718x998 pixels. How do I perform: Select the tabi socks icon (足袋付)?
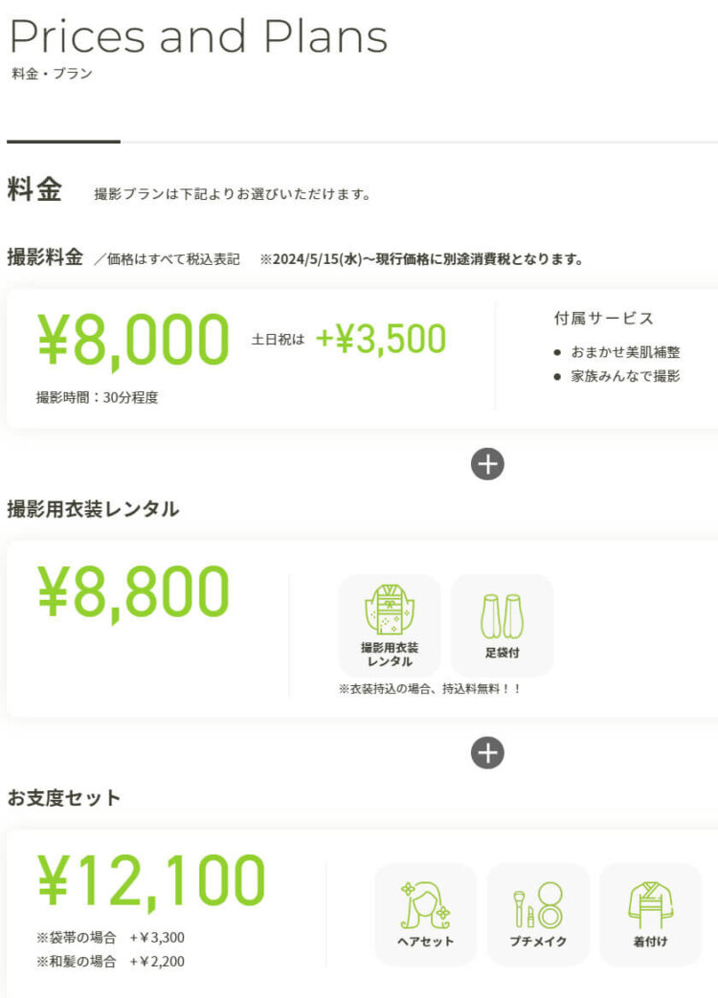[x=503, y=626]
